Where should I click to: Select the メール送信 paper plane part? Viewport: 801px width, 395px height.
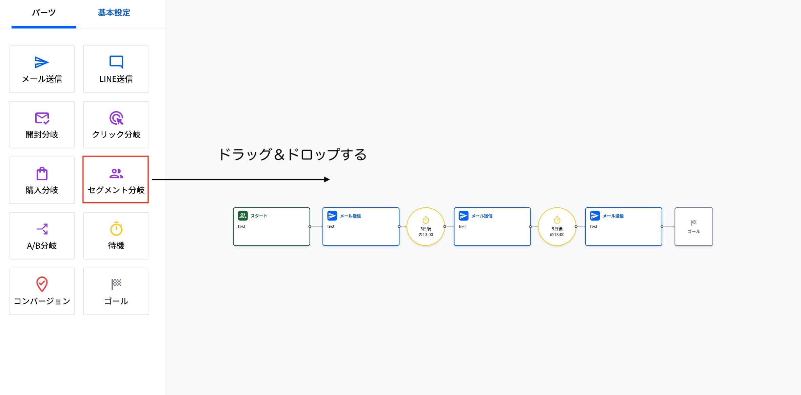point(42,69)
